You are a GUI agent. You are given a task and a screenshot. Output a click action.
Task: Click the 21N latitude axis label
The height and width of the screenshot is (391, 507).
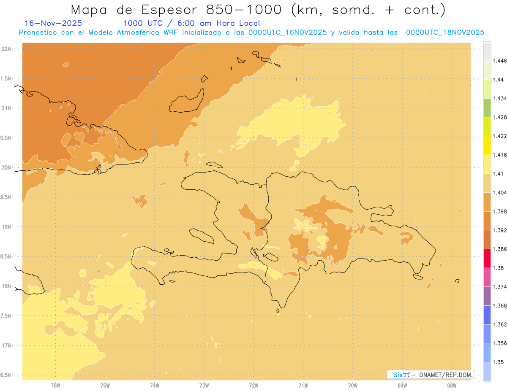click(x=6, y=108)
